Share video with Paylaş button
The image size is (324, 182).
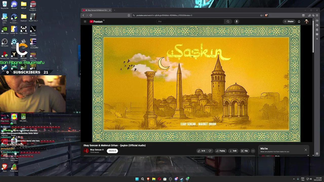coord(220,151)
